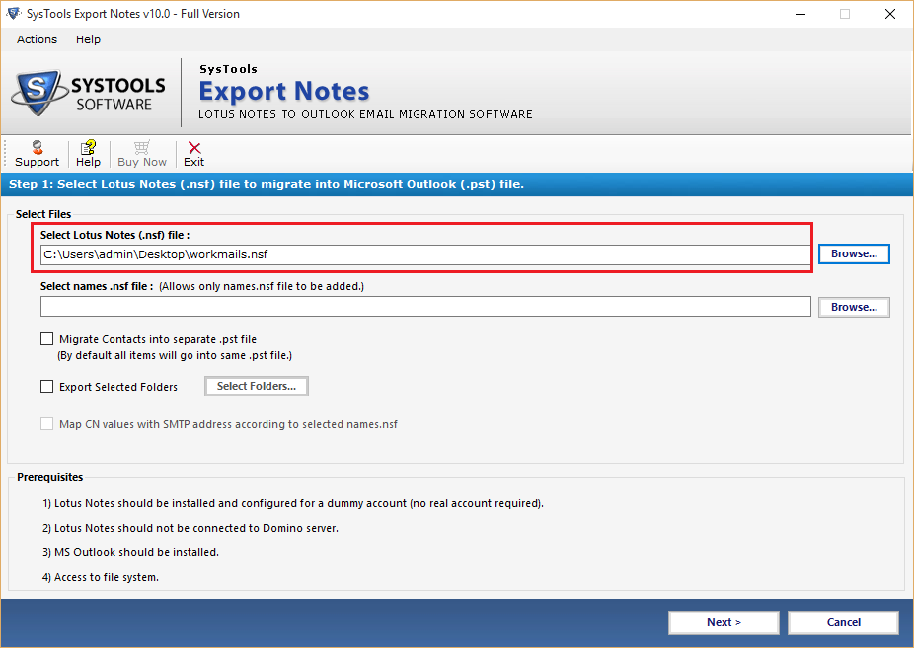Minimize the Export Notes window

(800, 14)
